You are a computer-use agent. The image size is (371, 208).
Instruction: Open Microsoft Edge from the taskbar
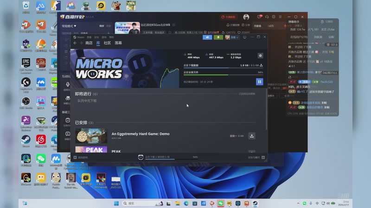[186, 203]
